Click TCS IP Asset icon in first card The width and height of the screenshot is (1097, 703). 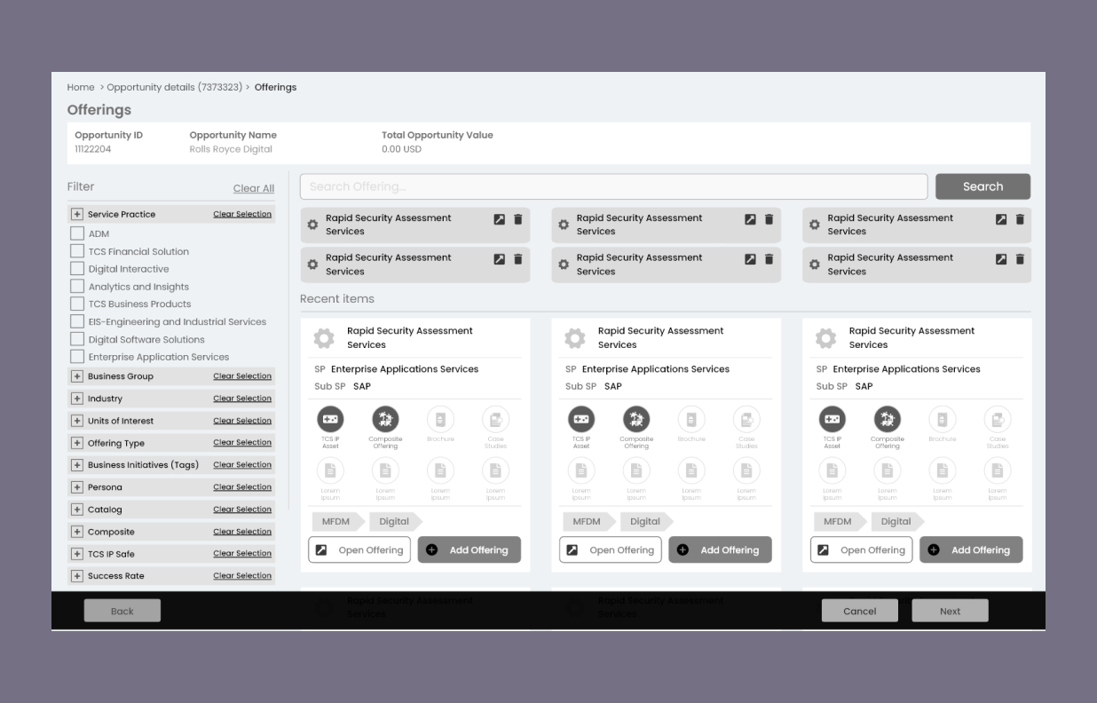[330, 420]
